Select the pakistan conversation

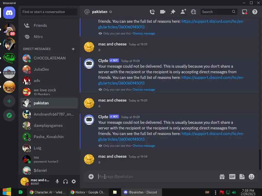tap(49, 103)
